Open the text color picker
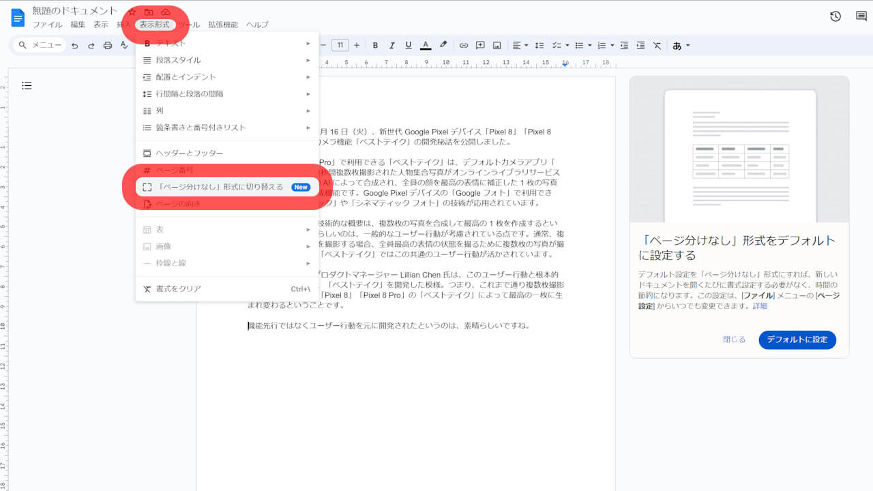Viewport: 873px width, 491px height. click(426, 46)
